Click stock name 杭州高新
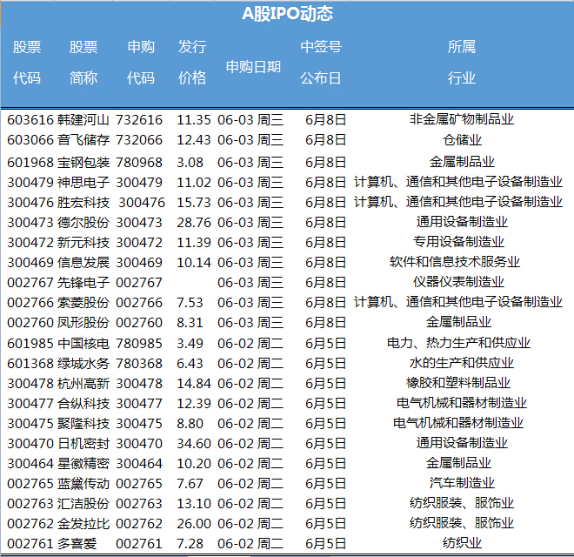Image resolution: width=574 pixels, height=557 pixels. click(83, 384)
